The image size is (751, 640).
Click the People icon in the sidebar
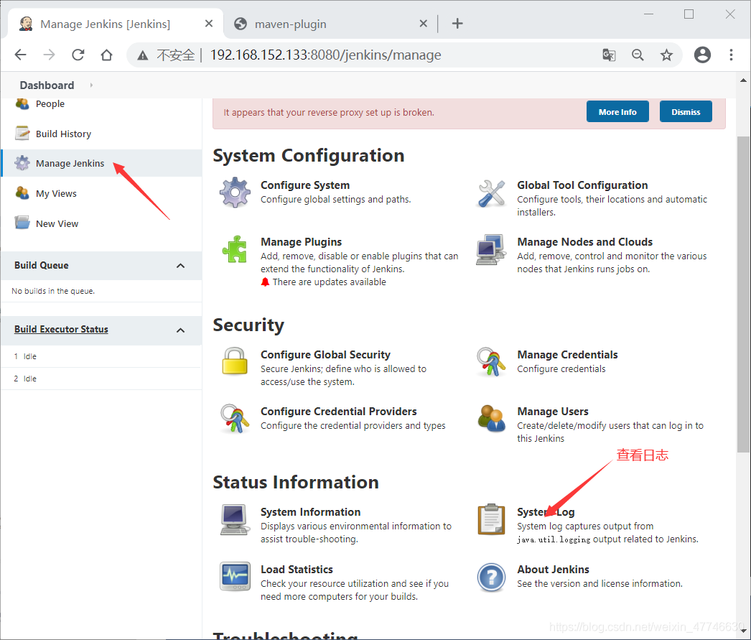click(22, 103)
